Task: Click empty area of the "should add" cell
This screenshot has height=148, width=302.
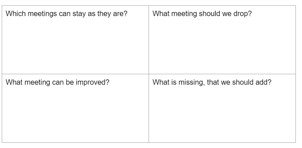Action: pos(222,114)
